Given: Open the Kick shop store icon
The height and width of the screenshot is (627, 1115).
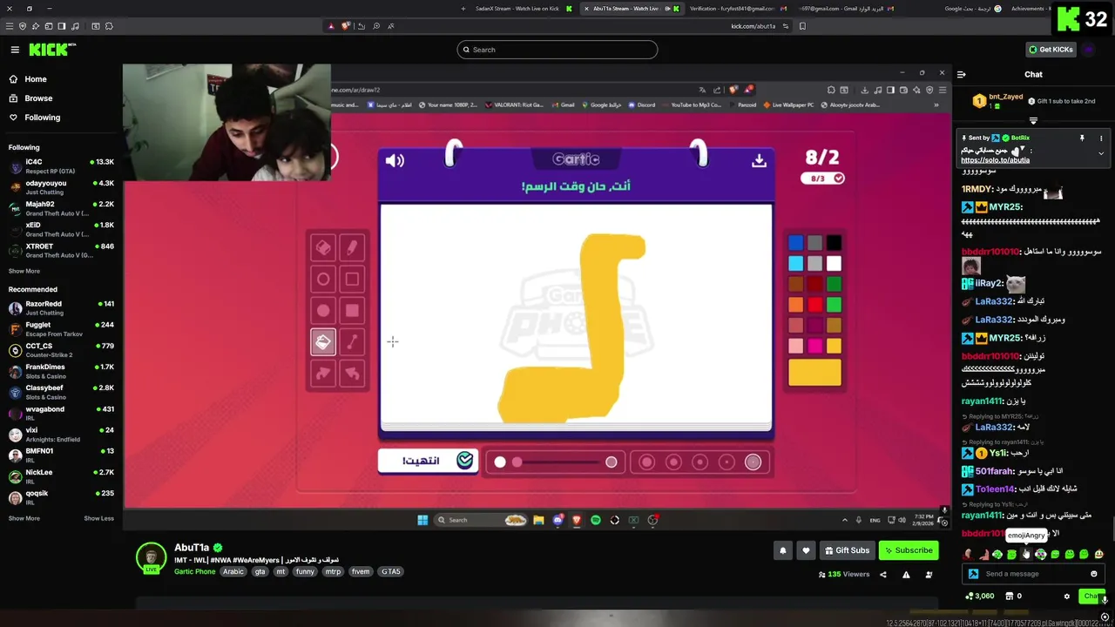Looking at the screenshot, I should click(x=1009, y=597).
